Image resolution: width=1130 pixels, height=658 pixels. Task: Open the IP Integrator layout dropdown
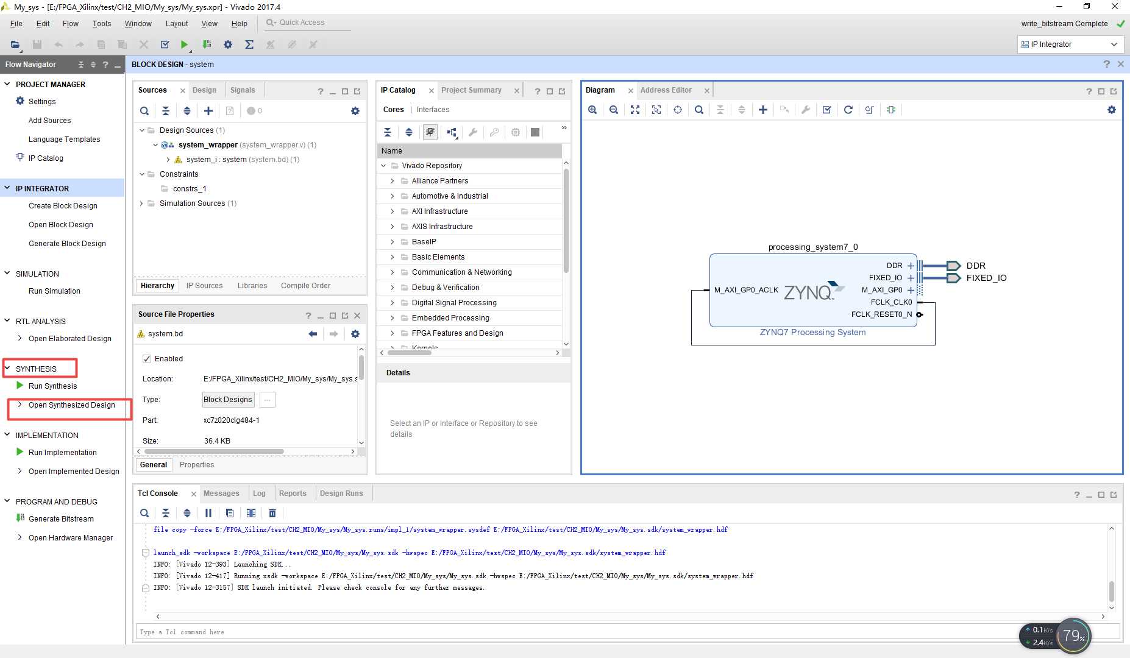click(1070, 44)
